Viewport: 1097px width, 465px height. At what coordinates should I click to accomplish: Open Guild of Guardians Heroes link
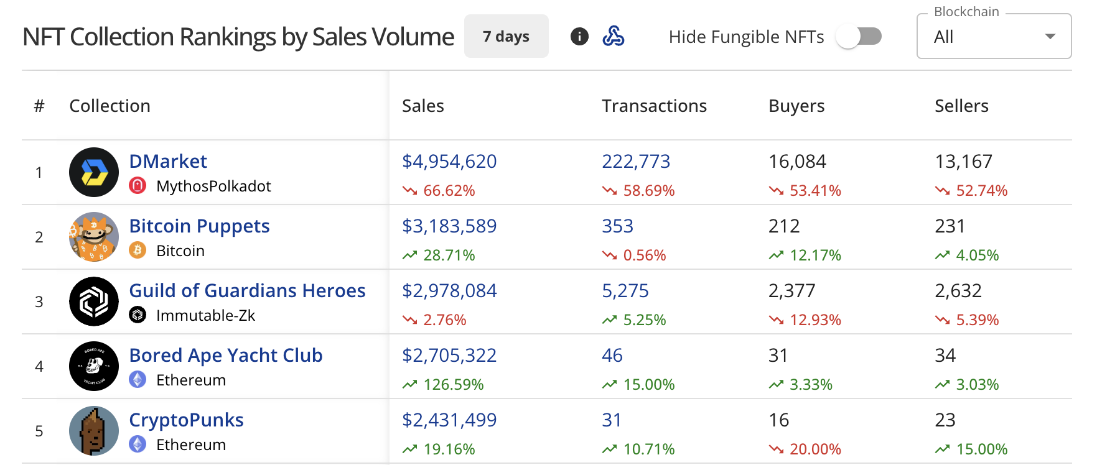tap(247, 290)
